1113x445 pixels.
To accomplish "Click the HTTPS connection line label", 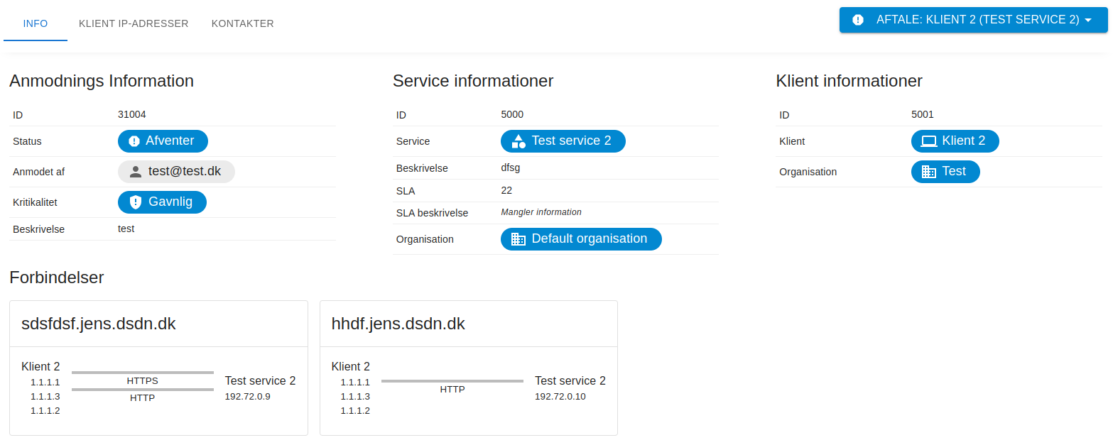I will tap(142, 381).
